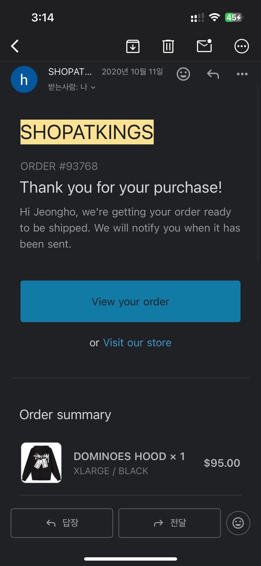The image size is (261, 566).
Task: Open the circled more options menu
Action: coord(241,46)
